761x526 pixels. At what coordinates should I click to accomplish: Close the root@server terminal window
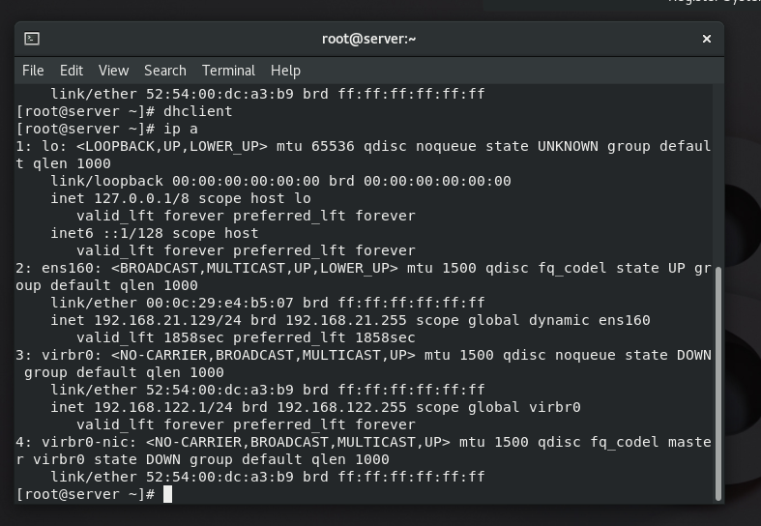(x=707, y=39)
